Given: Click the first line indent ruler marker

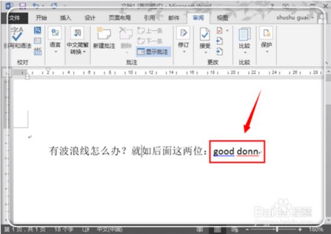Looking at the screenshot, I should (48, 70).
